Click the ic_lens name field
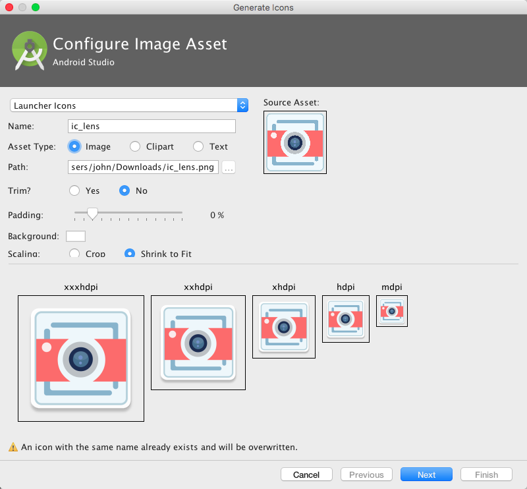This screenshot has height=489, width=527. (152, 126)
